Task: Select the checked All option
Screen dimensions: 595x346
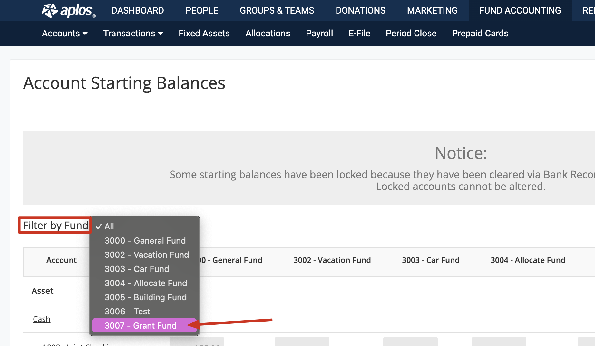Action: click(109, 226)
